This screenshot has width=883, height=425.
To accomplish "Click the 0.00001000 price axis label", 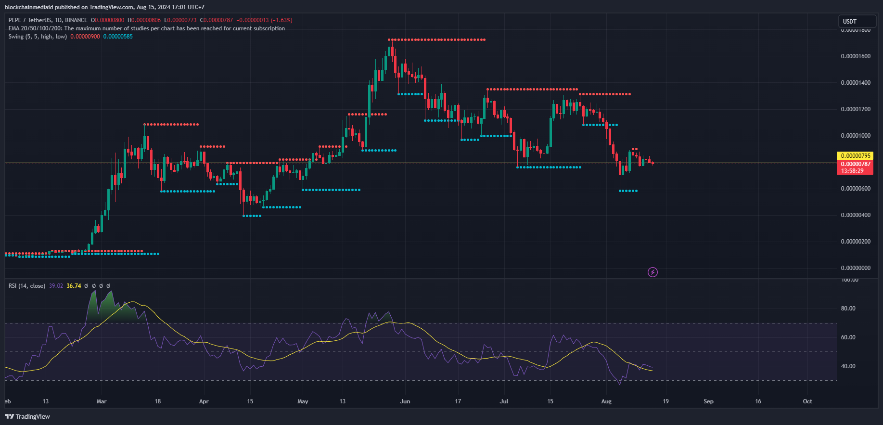I will coord(856,136).
